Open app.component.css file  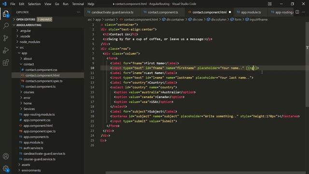tap(37, 120)
